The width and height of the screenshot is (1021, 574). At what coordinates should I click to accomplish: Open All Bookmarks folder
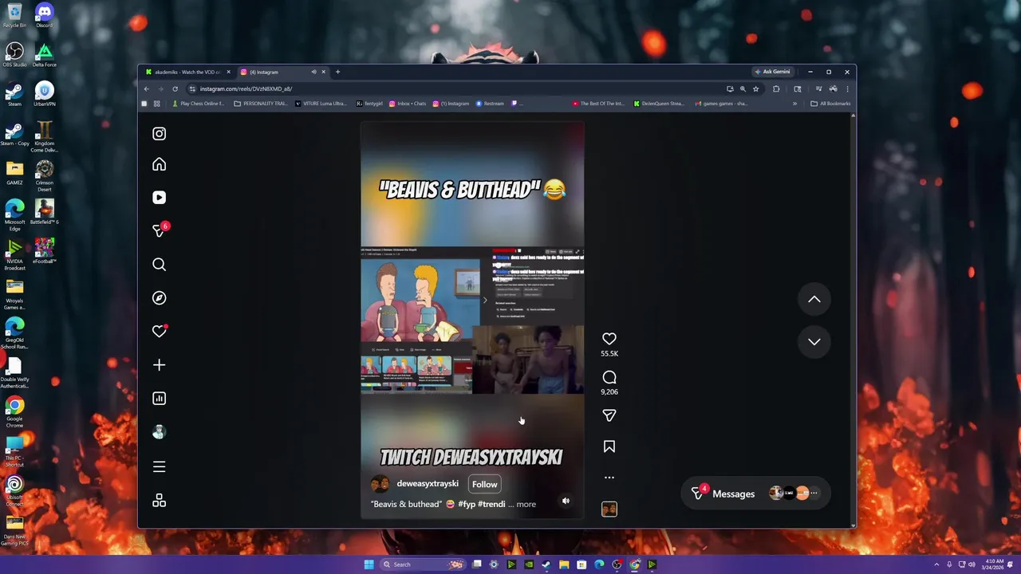point(830,104)
